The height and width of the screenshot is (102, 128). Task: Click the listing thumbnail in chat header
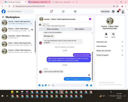pos(41,19)
